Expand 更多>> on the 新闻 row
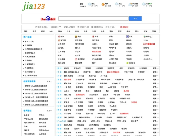Viewport: 181px width, 136px height. pos(156,98)
